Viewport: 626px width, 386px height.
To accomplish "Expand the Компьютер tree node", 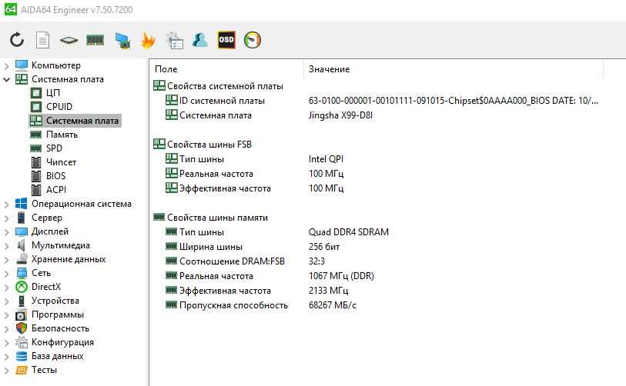I will pyautogui.click(x=6, y=66).
